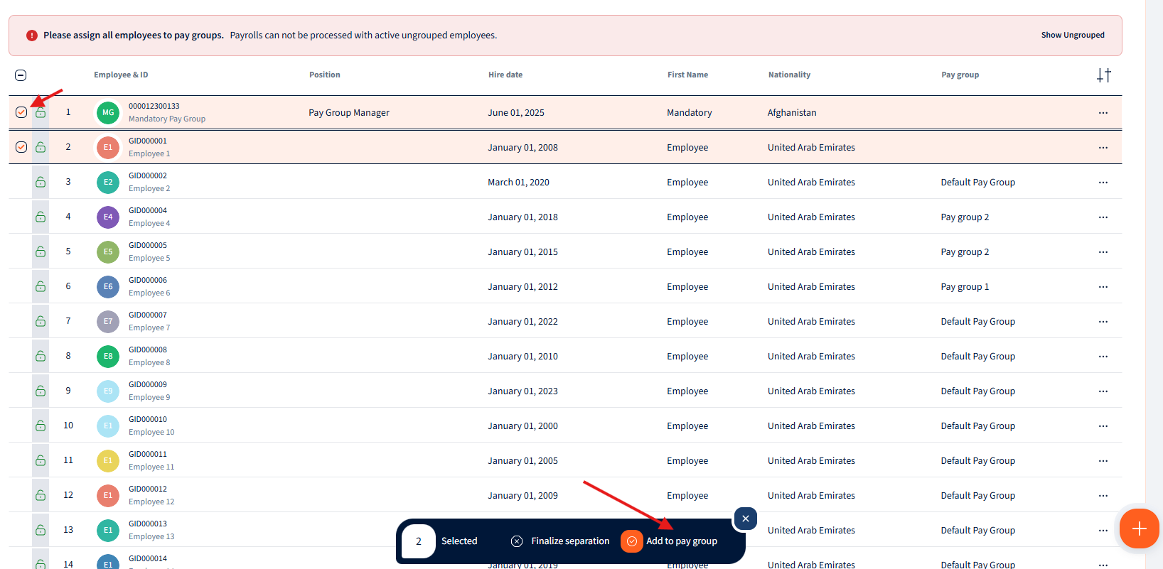This screenshot has width=1163, height=569.
Task: Click the E4 avatar for Employee 4
Action: pyautogui.click(x=108, y=217)
